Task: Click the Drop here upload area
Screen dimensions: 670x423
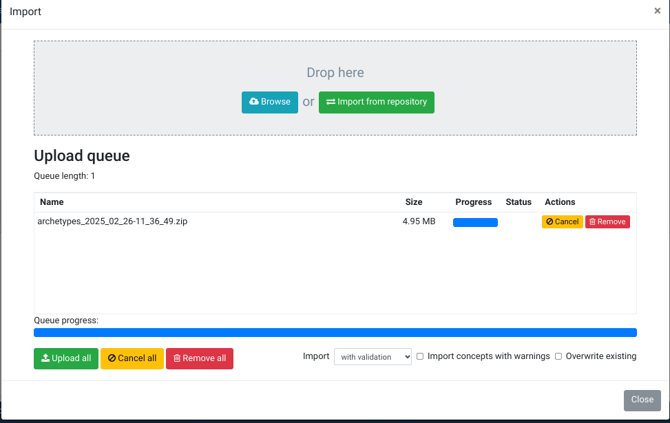Action: click(335, 72)
